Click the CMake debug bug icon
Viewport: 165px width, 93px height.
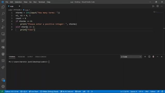tap(88, 91)
